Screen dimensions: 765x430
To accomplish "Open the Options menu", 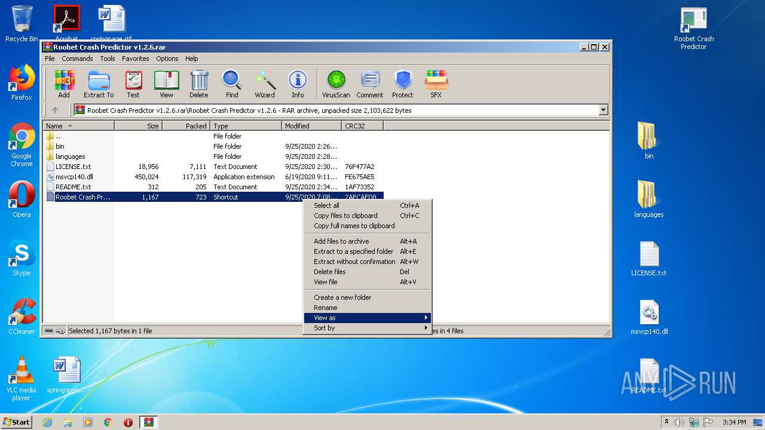I will coord(167,59).
